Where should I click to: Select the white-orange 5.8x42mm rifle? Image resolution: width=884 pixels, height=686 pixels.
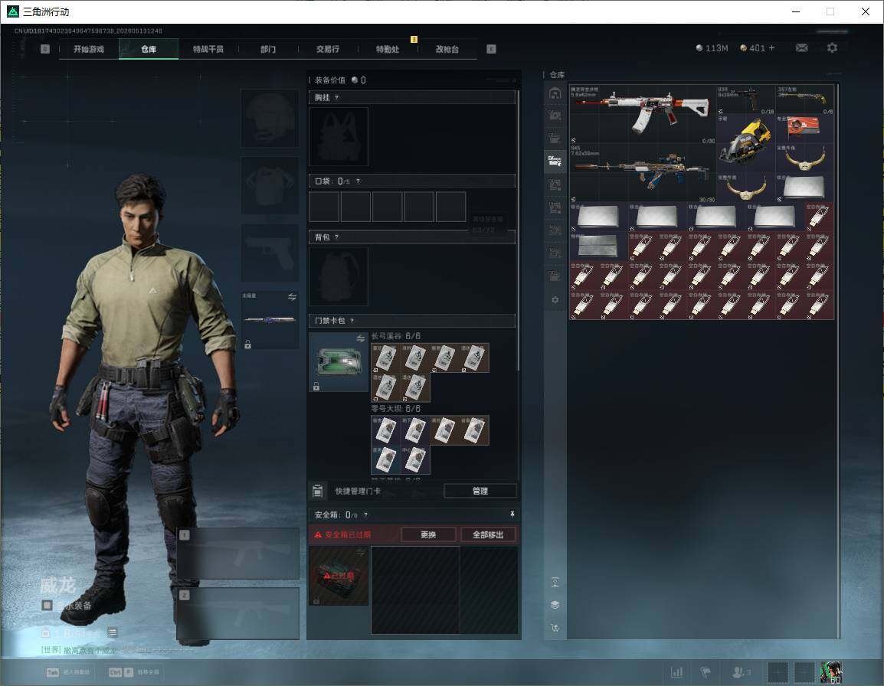pos(643,114)
